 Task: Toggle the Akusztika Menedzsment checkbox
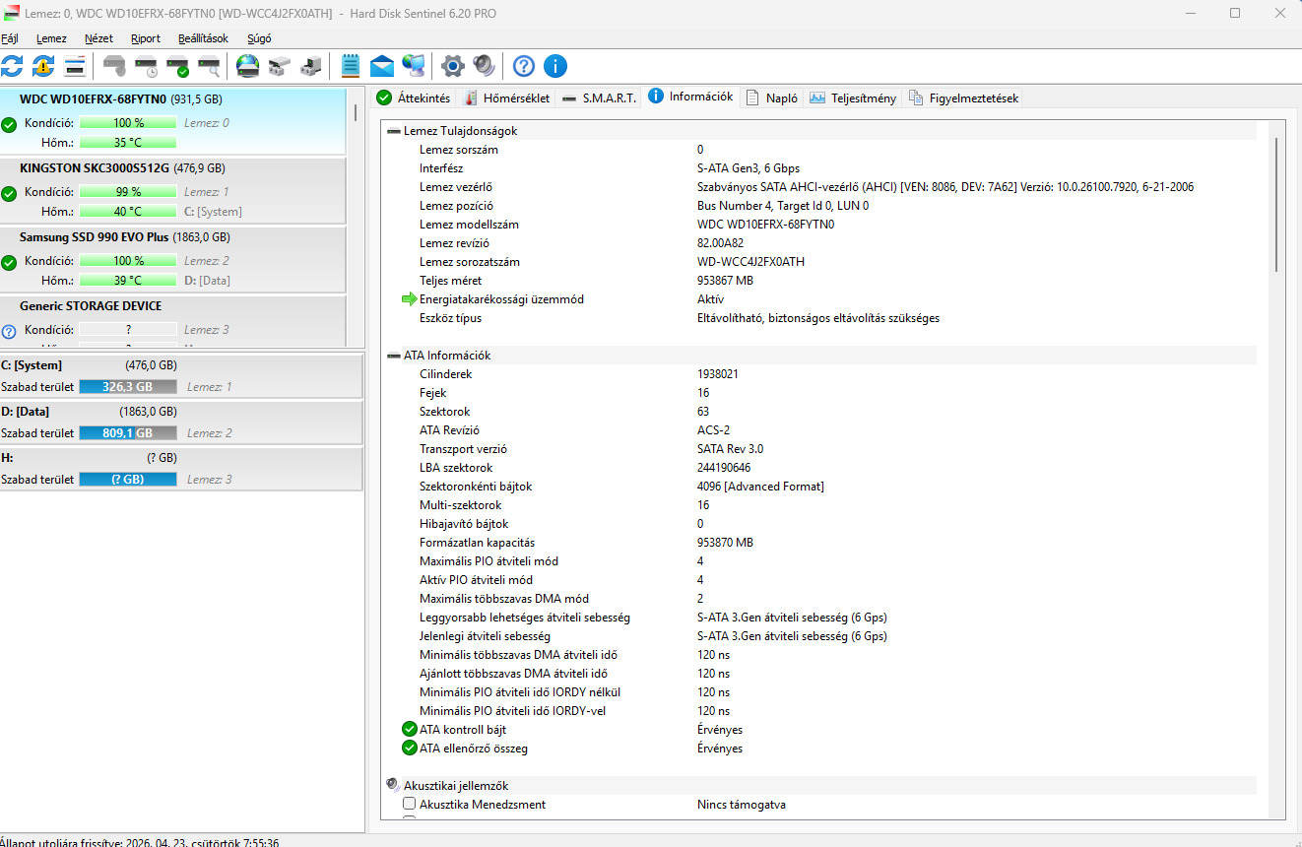(410, 804)
